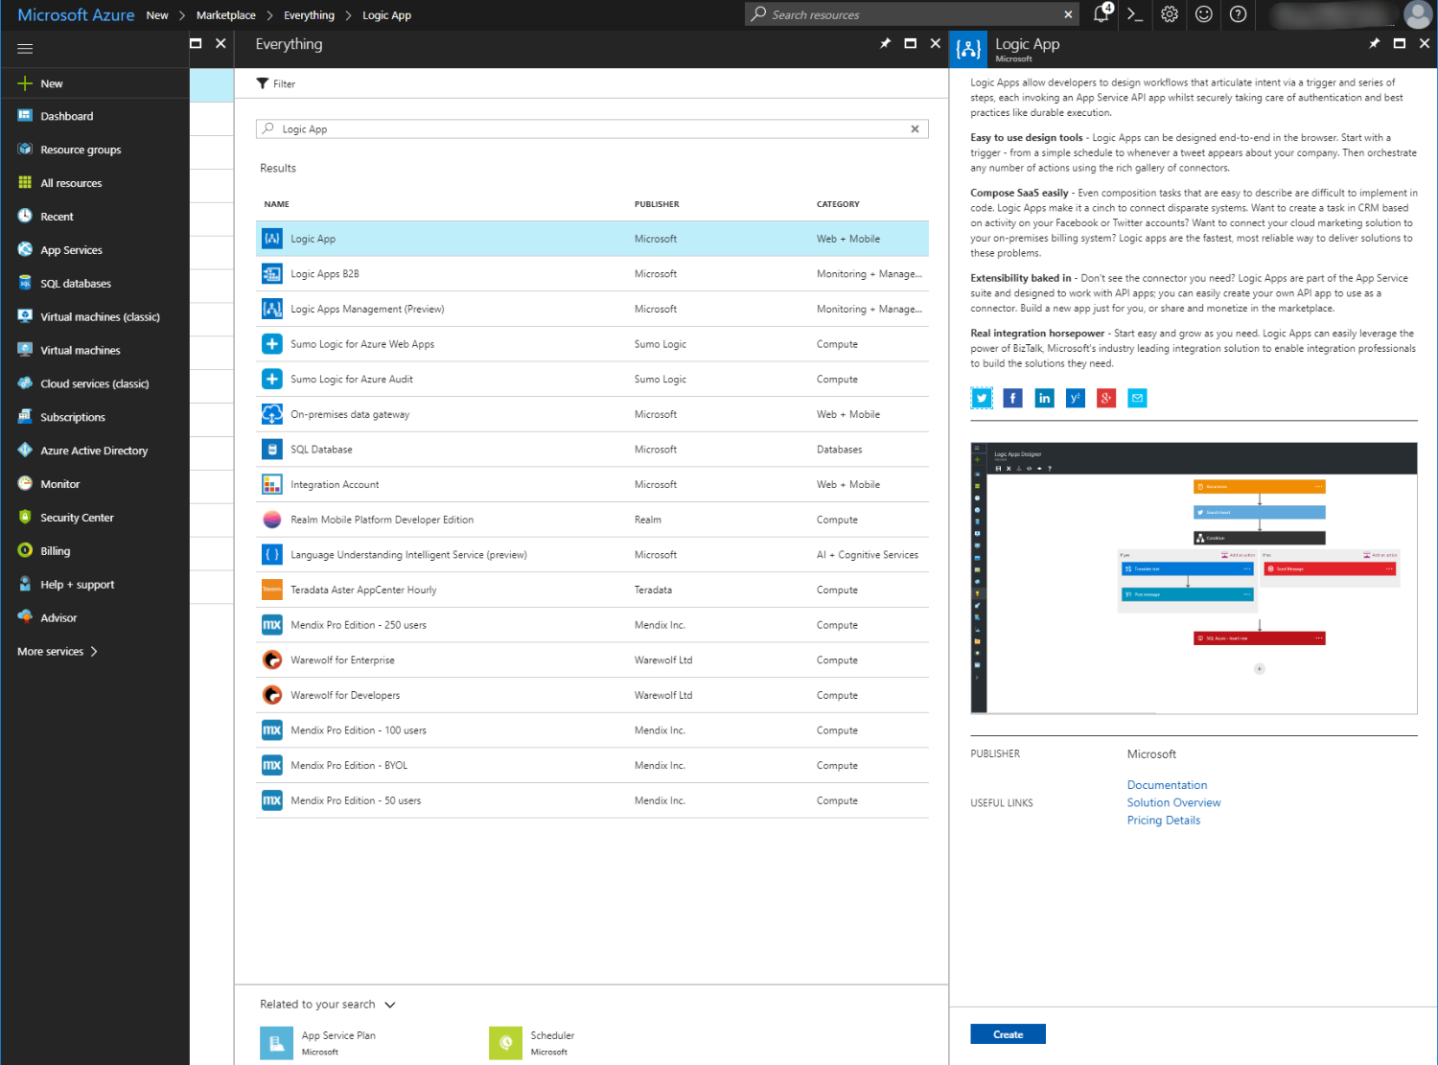This screenshot has width=1438, height=1065.
Task: Select Logic Apps B2B result
Action: (x=592, y=274)
